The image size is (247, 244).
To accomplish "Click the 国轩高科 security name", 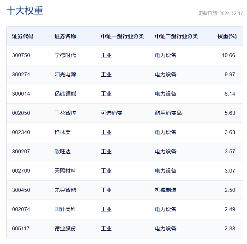I will coord(65,209).
